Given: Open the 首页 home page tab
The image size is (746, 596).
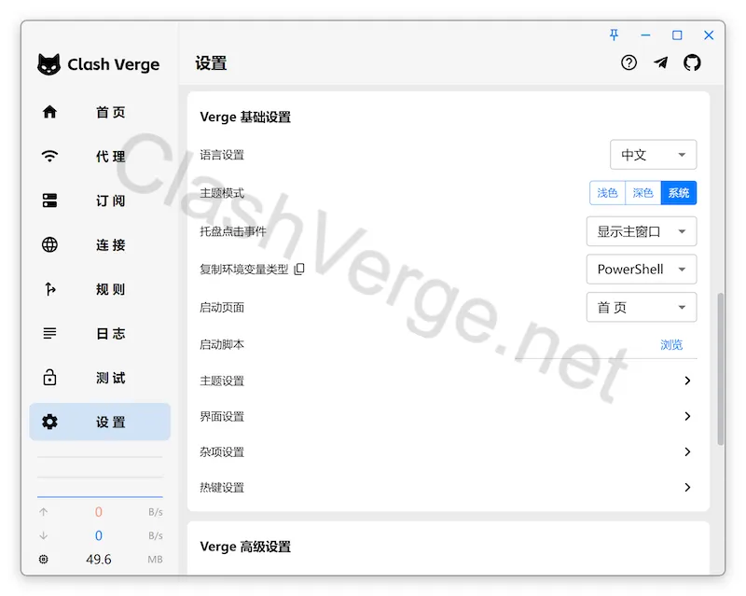Looking at the screenshot, I should [100, 112].
